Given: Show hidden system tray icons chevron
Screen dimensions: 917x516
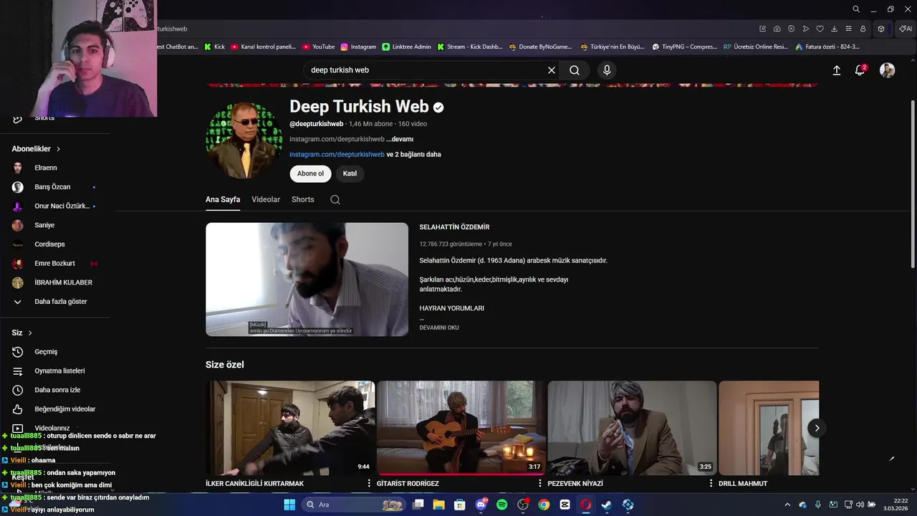Looking at the screenshot, I should click(787, 505).
